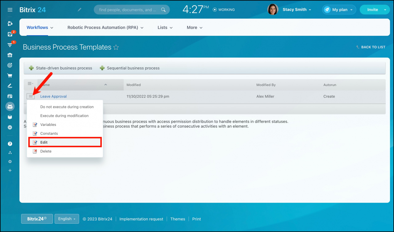Expand more sidebar items chevron icon
Image resolution: width=394 pixels, height=232 pixels.
10,127
